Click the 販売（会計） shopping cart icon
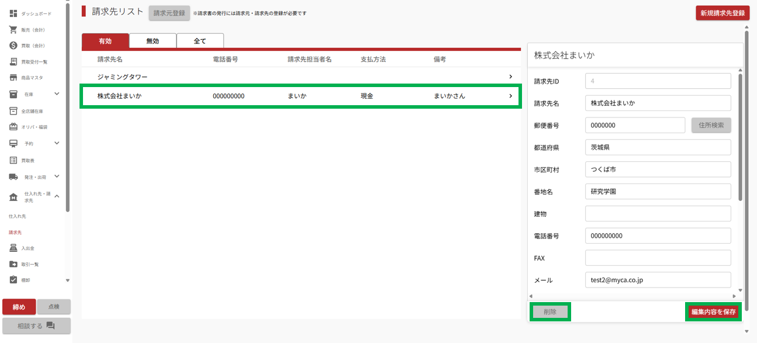Image resolution: width=757 pixels, height=343 pixels. click(13, 30)
